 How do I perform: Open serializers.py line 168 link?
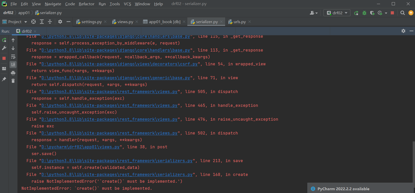(x=117, y=175)
